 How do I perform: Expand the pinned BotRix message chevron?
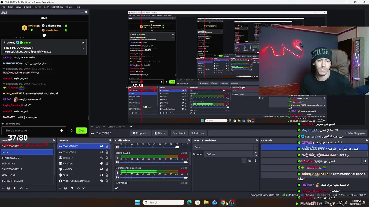click(x=83, y=49)
